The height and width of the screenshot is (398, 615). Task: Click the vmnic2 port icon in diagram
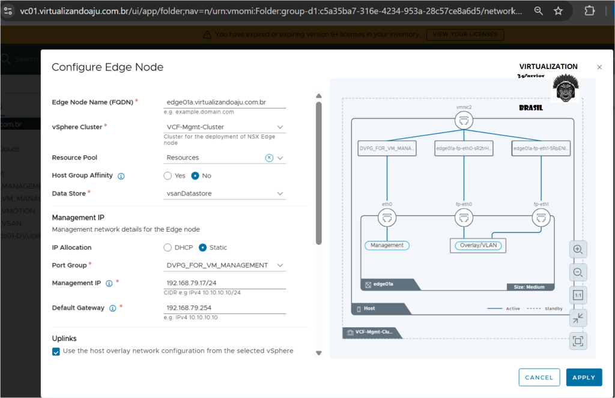(x=463, y=121)
